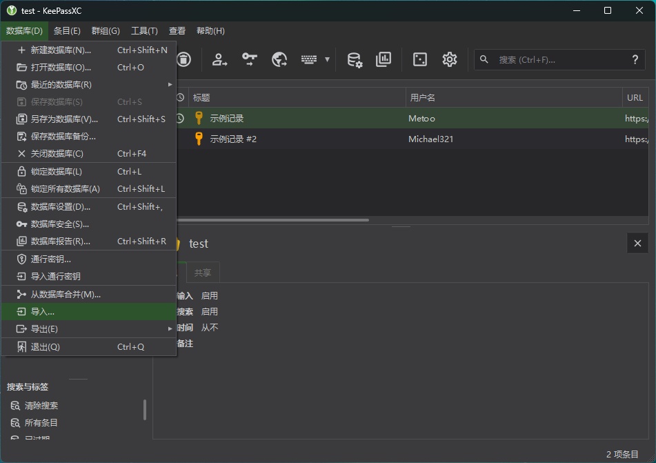This screenshot has height=463, width=656.
Task: Click the copy username toolbar icon
Action: tap(219, 59)
